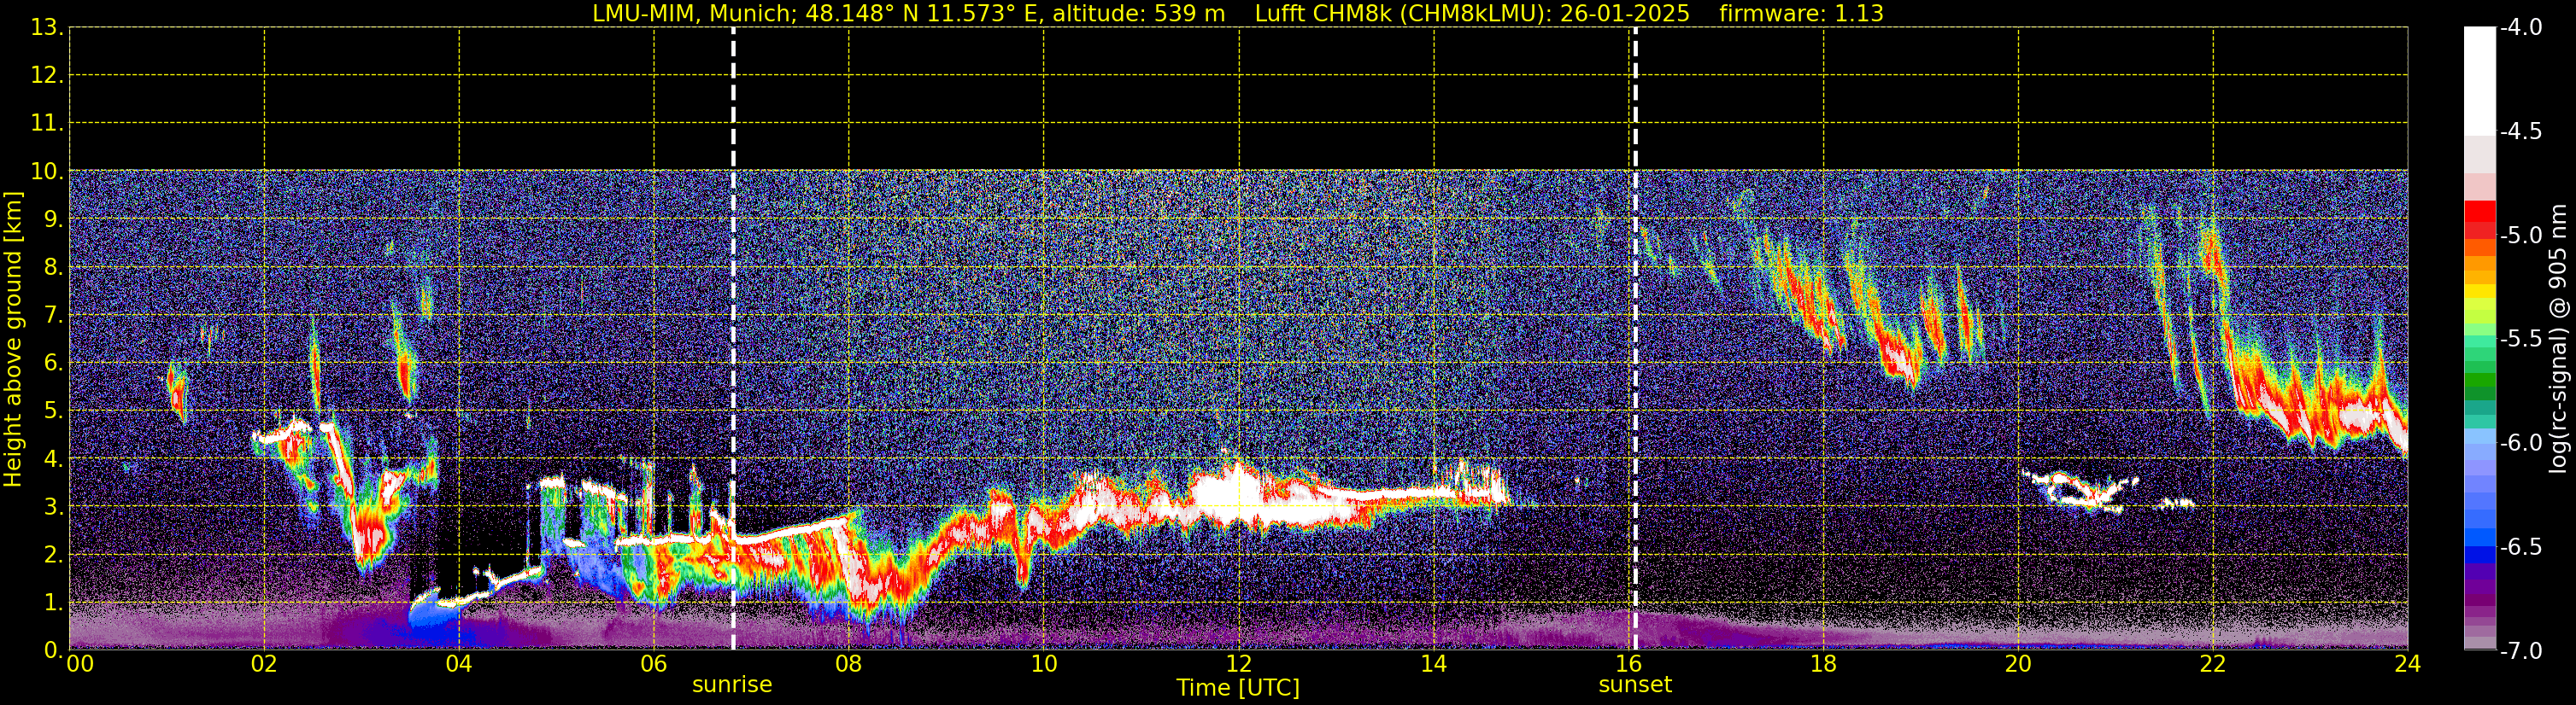The image size is (2576, 705).
Task: Click the 'Time [UTC]' axis label
Action: [1238, 688]
